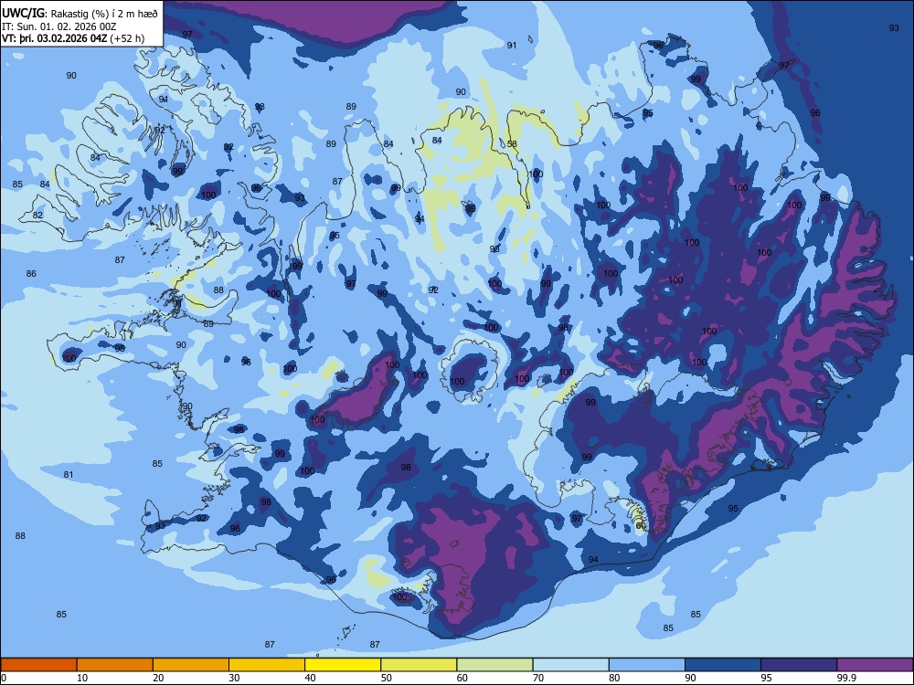Viewport: 914px width, 685px height.
Task: Select the amber 20–30 legend swatch
Action: (191, 665)
